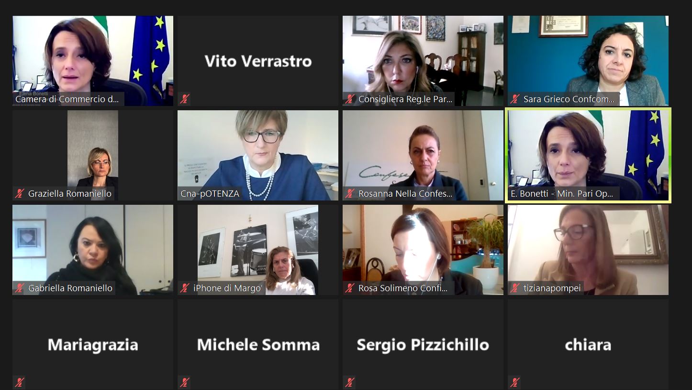Select the Cna-pOTENZA participant video
The height and width of the screenshot is (390, 692).
[258, 155]
